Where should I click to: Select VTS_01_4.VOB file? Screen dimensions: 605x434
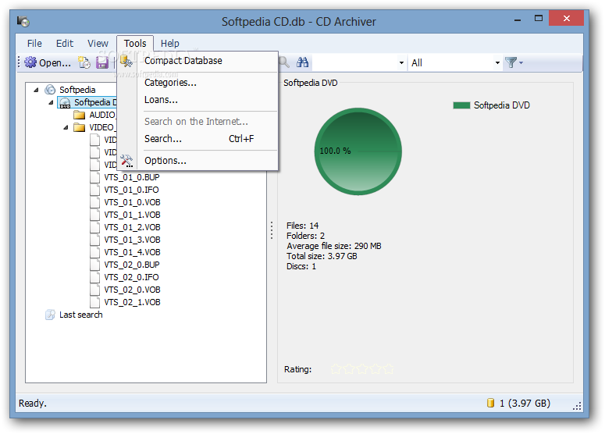(132, 252)
